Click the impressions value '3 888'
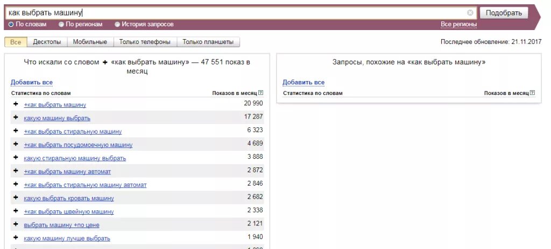This screenshot has width=551, height=249. [255, 156]
